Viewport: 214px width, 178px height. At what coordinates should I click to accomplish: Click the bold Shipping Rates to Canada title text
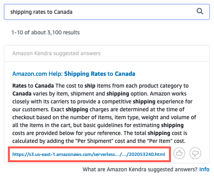click(x=99, y=74)
